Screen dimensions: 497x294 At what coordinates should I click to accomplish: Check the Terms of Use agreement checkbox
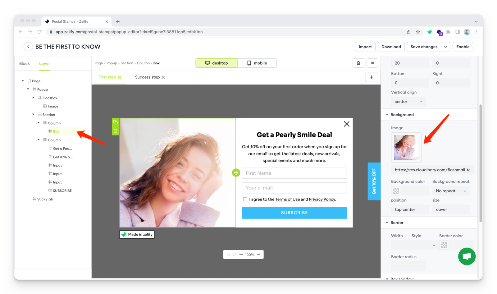[245, 199]
